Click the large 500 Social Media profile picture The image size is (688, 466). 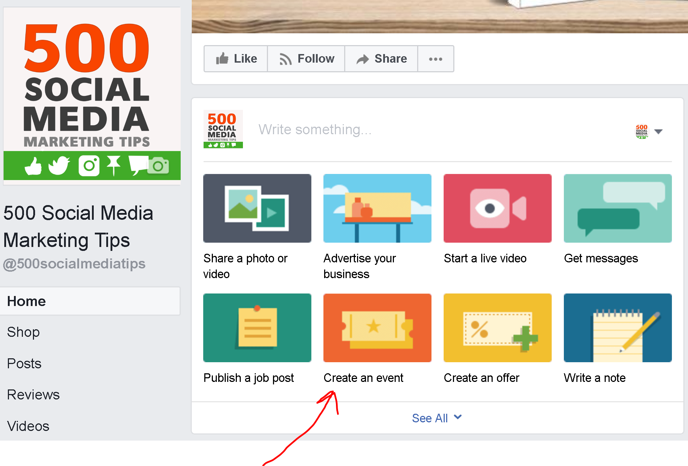(x=92, y=96)
